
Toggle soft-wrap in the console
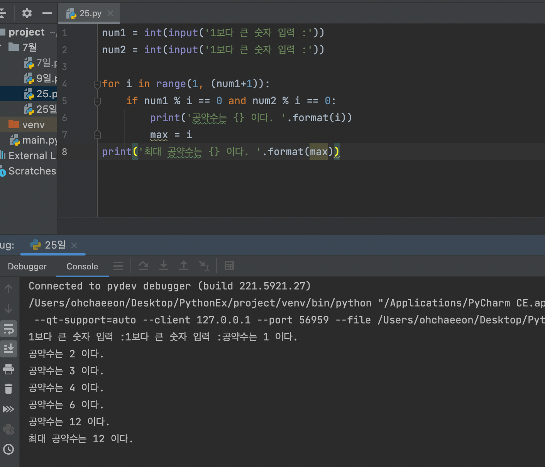click(x=8, y=329)
